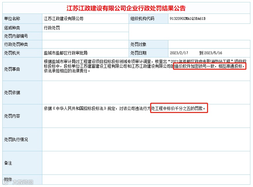Select the 处罚事由 label cell
Screen dimensions: 253x187
[x=22, y=69]
